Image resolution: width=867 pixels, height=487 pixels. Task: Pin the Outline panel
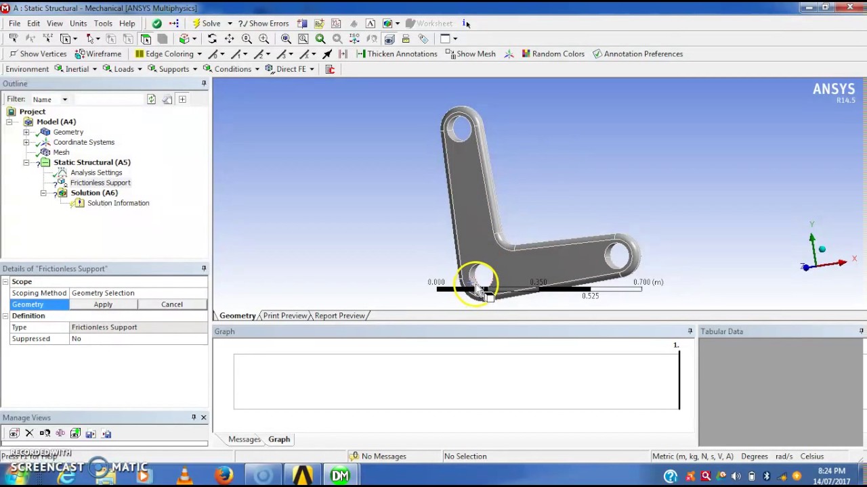204,84
